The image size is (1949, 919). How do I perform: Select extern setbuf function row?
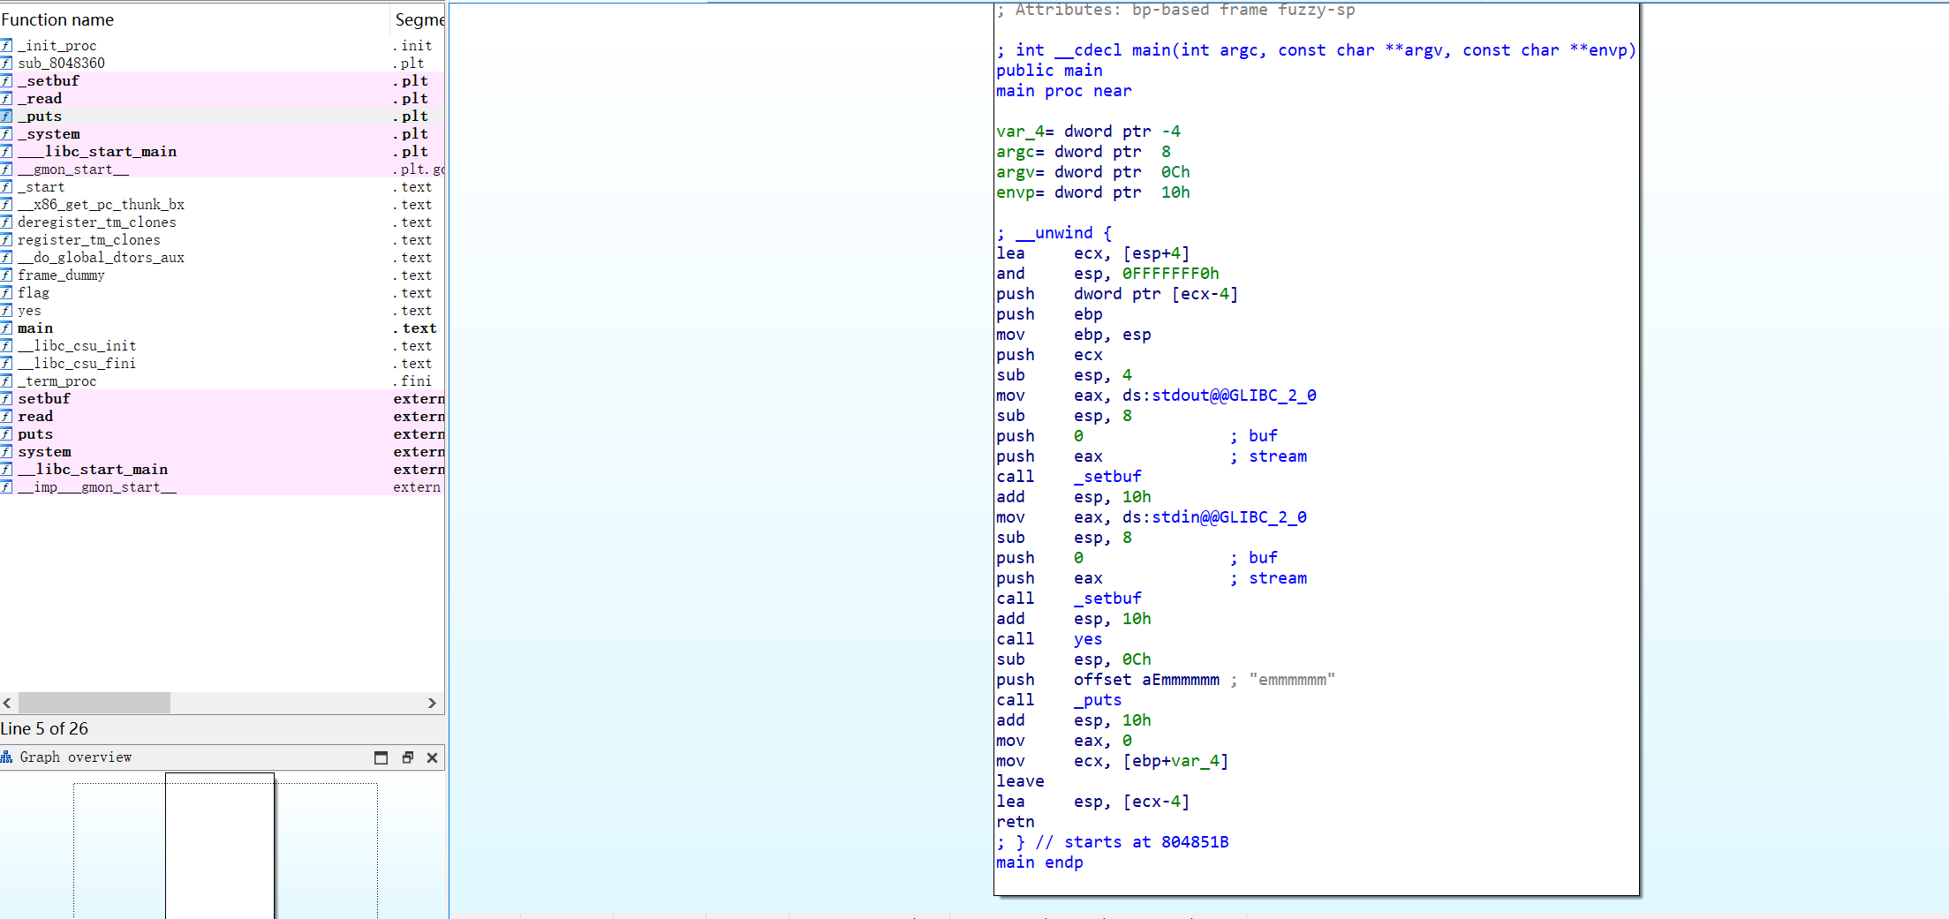click(x=222, y=398)
